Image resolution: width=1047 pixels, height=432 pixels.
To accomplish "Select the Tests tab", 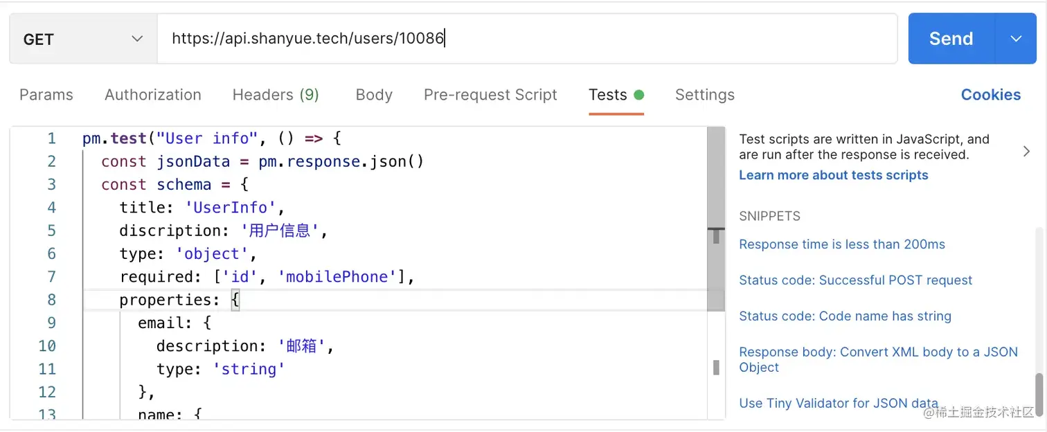I will pyautogui.click(x=608, y=95).
